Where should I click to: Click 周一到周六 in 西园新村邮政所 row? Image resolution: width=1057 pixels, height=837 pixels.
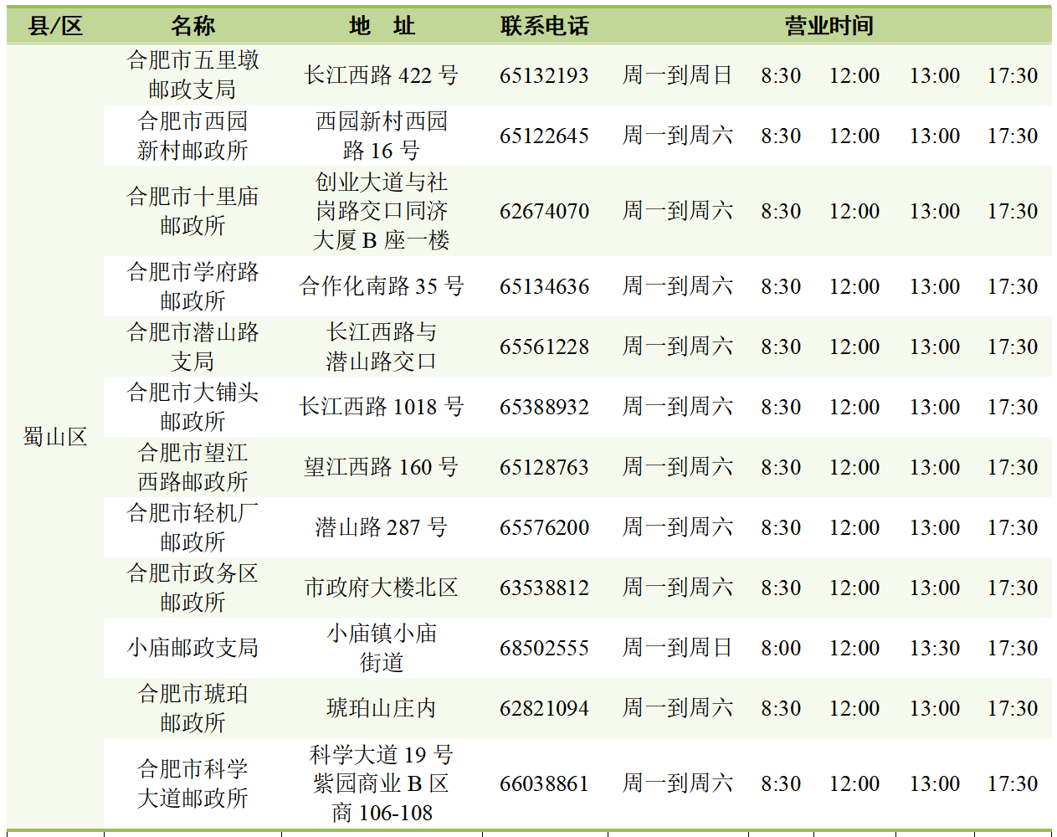[x=677, y=136]
